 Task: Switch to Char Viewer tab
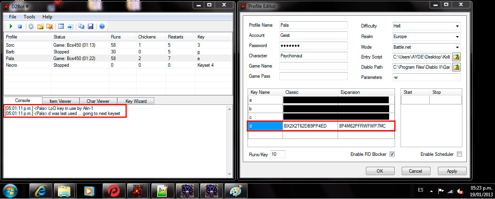click(98, 101)
